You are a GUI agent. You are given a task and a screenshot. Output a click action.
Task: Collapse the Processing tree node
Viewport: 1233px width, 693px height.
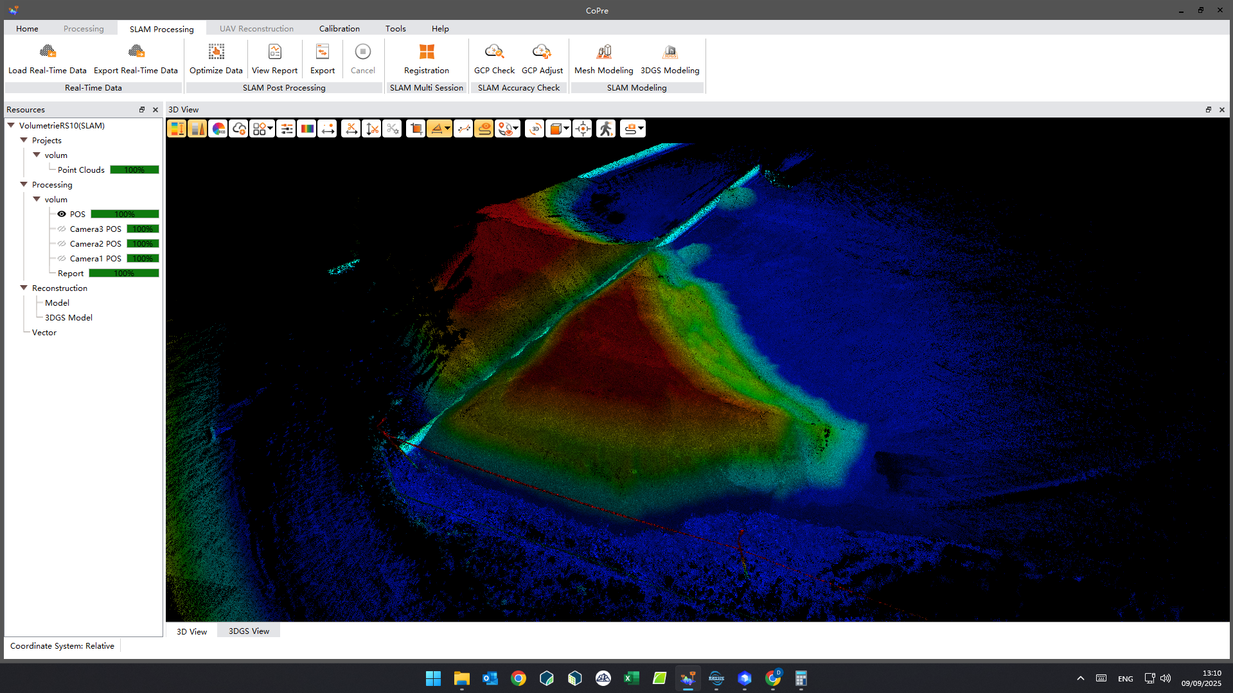(x=24, y=184)
